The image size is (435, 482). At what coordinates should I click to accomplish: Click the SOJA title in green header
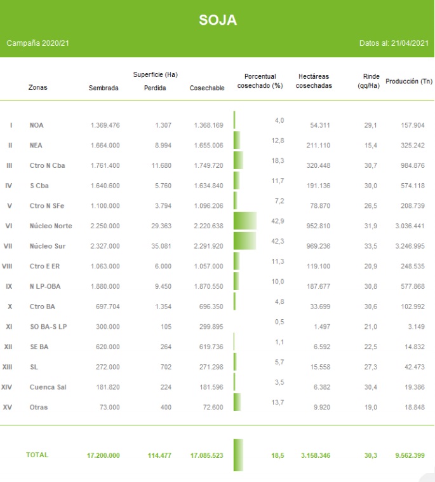tap(217, 20)
